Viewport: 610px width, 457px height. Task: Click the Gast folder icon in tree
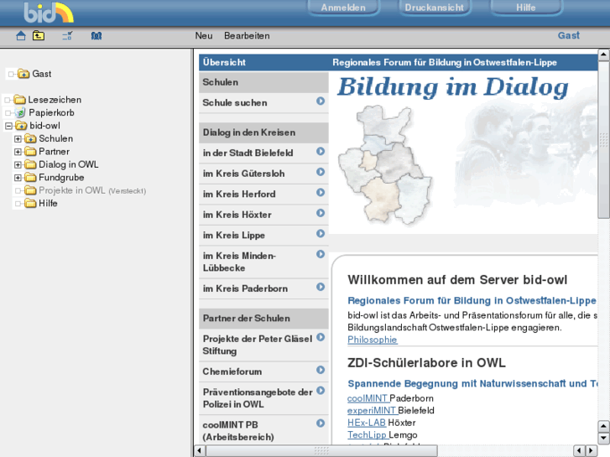23,74
